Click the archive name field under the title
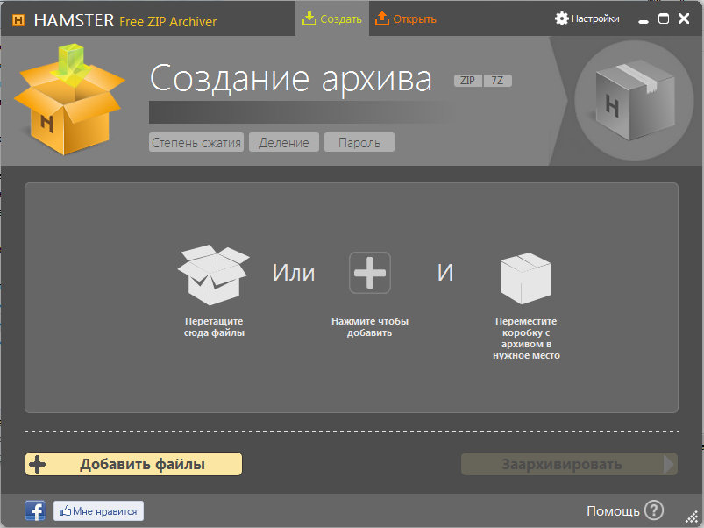The width and height of the screenshot is (704, 528). click(296, 112)
